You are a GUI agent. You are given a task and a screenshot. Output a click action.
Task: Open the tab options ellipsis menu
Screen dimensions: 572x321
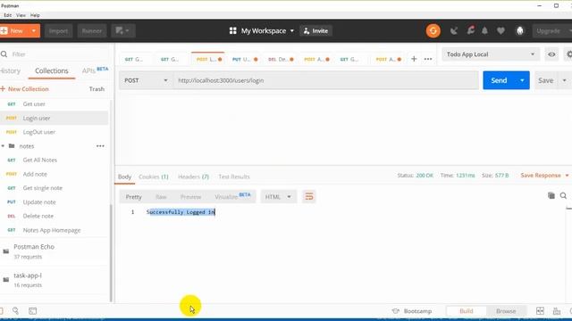point(428,59)
